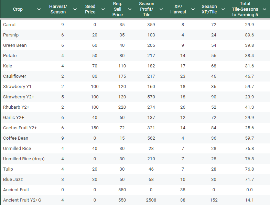Select the Coffee Bean season profit 562
Screen dimensions: 270x205
tap(151, 138)
